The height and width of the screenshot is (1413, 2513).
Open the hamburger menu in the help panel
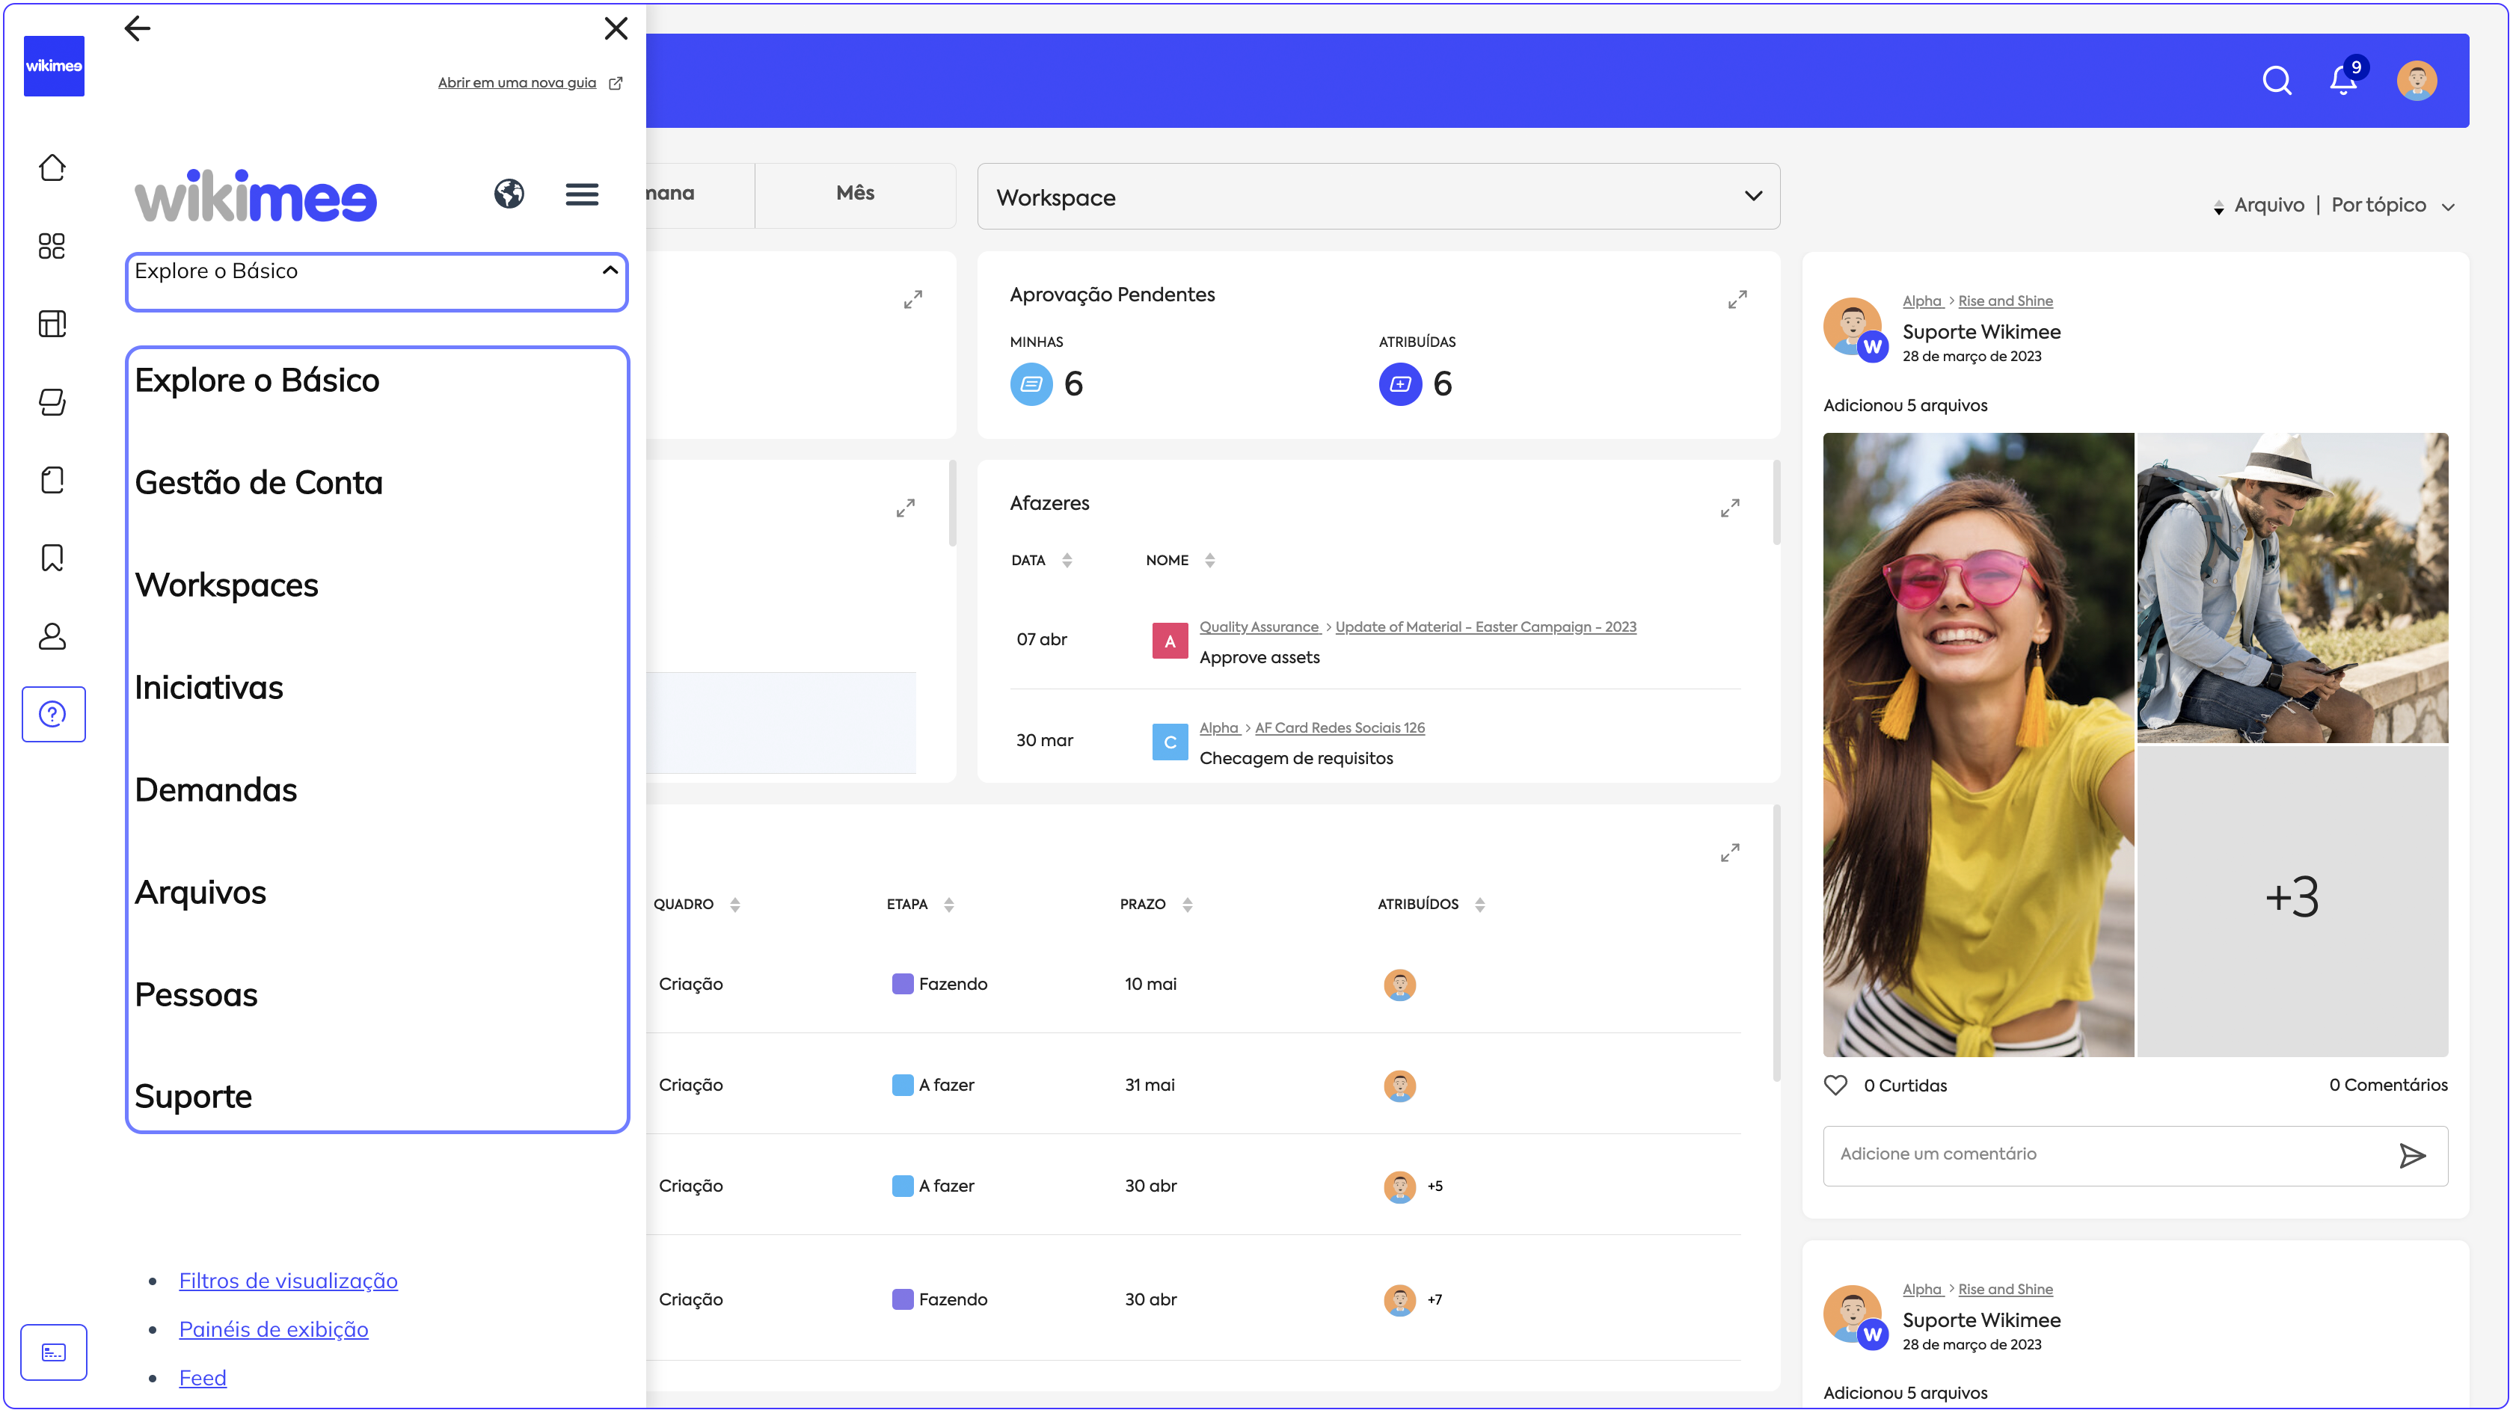click(581, 194)
